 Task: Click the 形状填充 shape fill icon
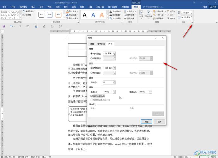click(x=67, y=11)
